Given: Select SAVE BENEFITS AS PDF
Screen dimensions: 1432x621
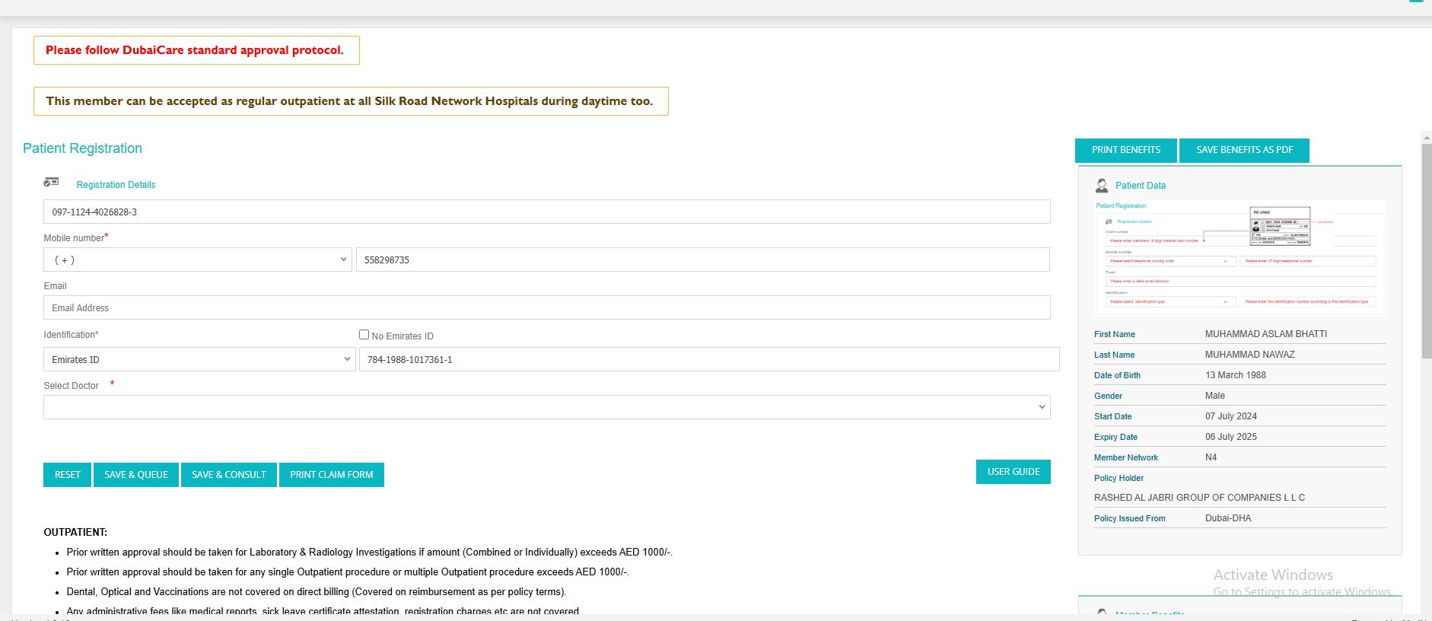Looking at the screenshot, I should click(1244, 150).
